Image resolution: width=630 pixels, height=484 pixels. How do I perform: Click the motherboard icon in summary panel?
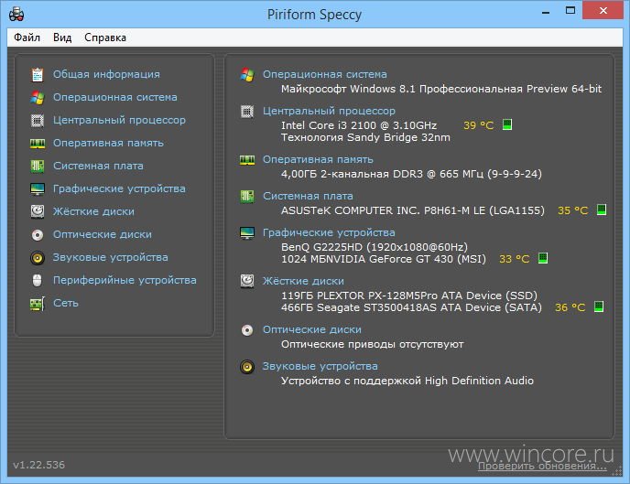(x=247, y=196)
